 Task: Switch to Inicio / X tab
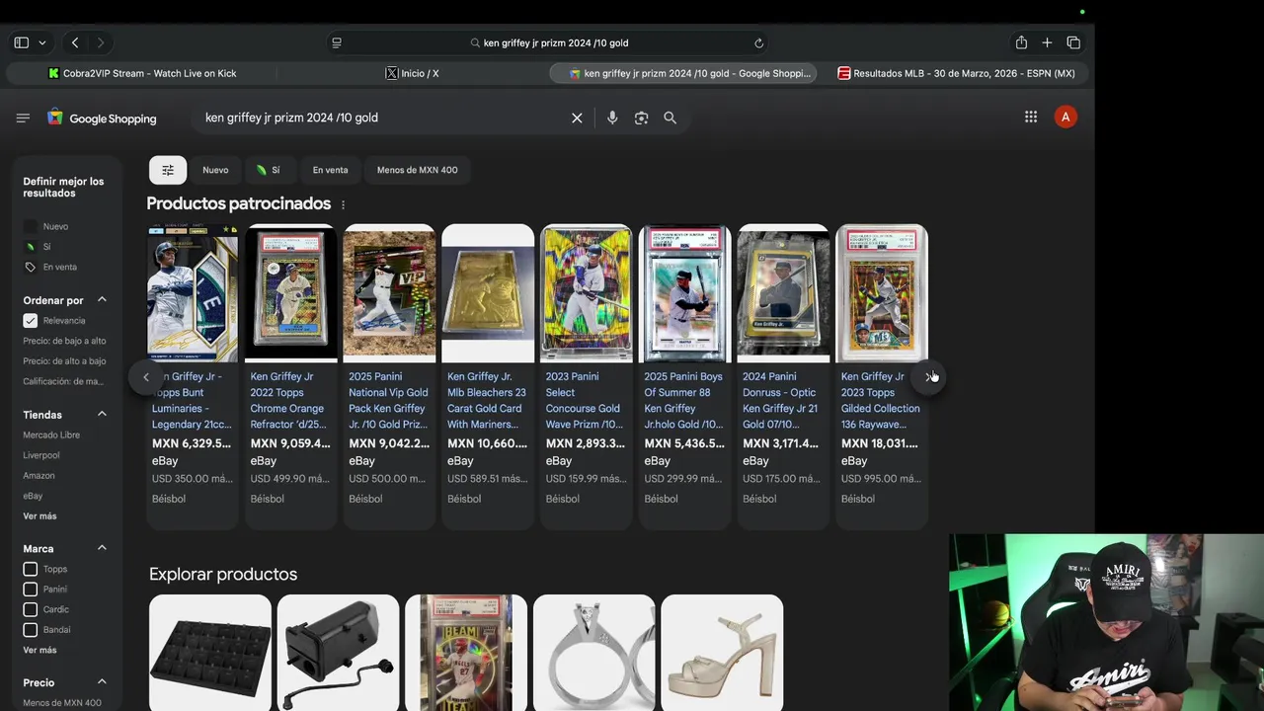[413, 73]
